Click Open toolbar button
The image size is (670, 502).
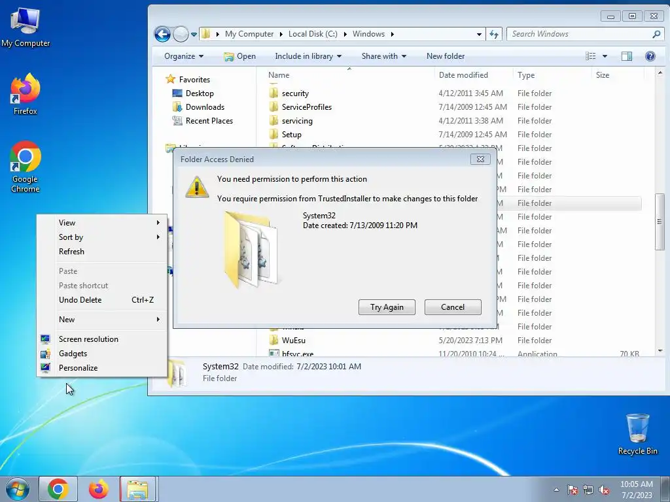click(x=239, y=56)
